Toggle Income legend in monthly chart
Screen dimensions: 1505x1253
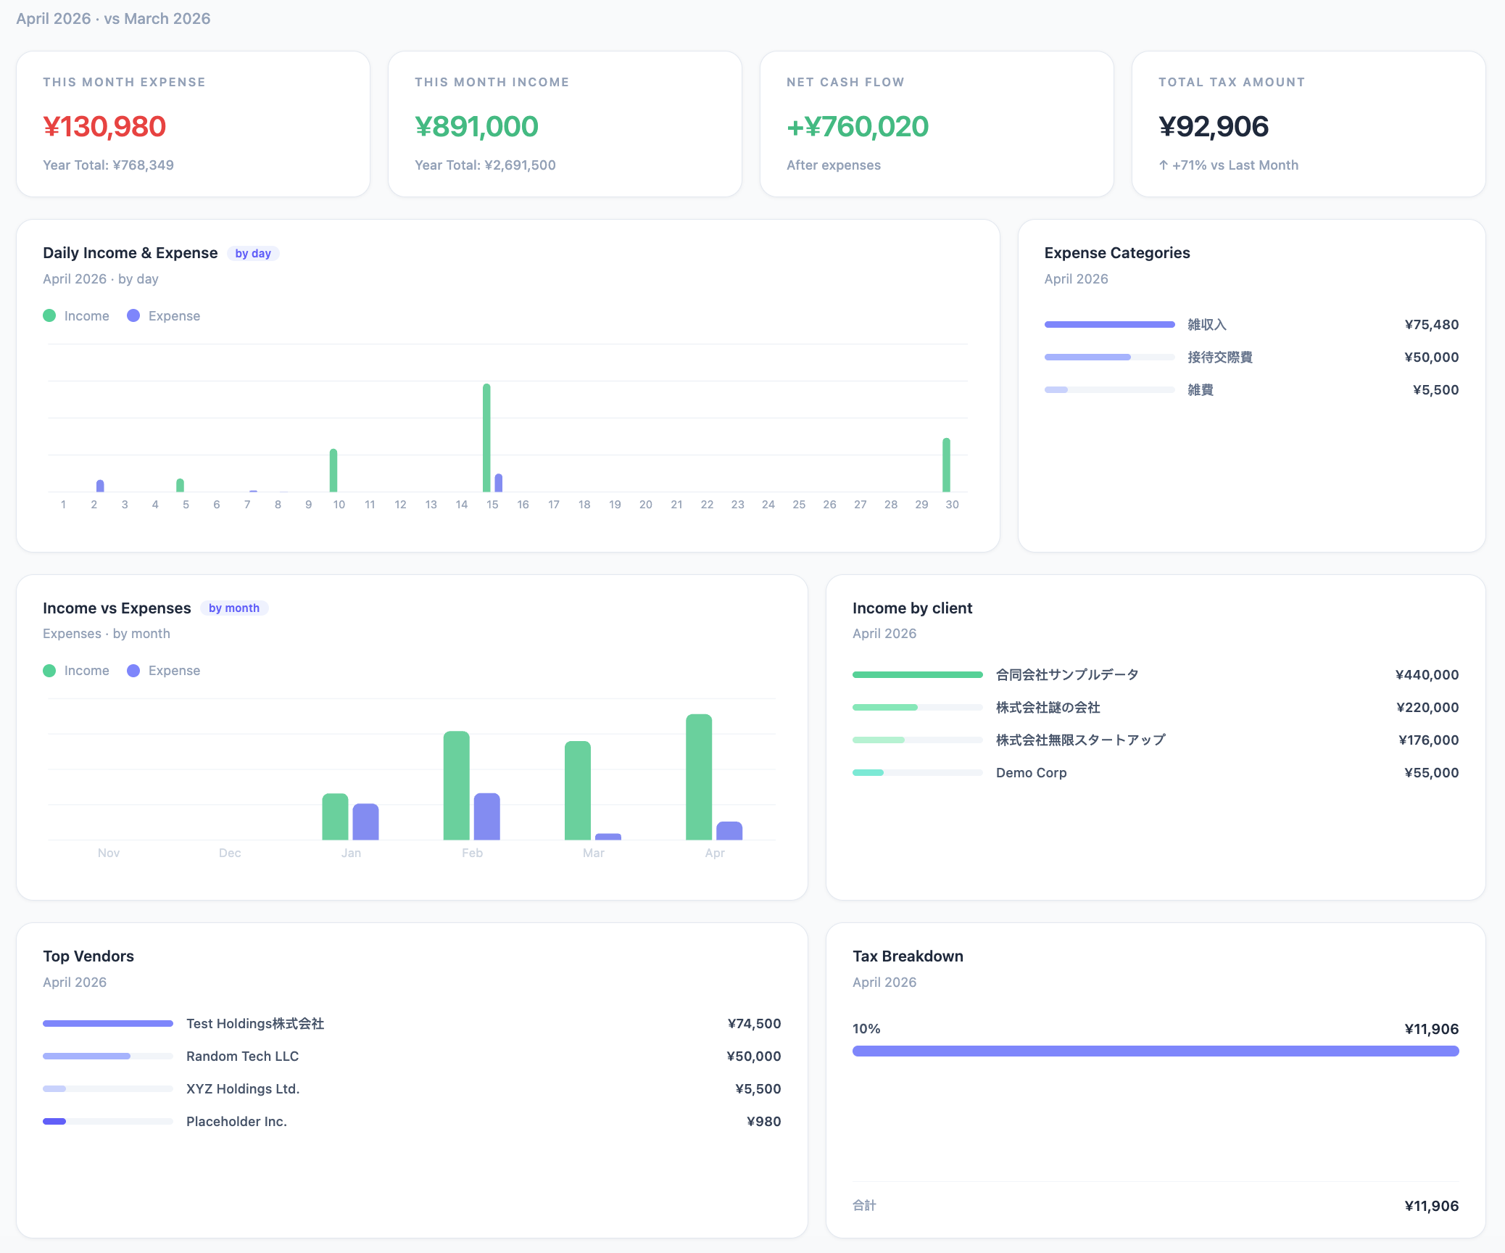click(x=76, y=670)
